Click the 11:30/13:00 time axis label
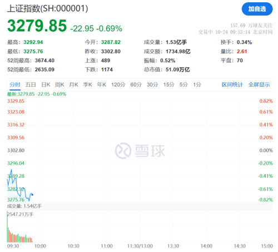This screenshot has height=252, width=278. [x=140, y=246]
